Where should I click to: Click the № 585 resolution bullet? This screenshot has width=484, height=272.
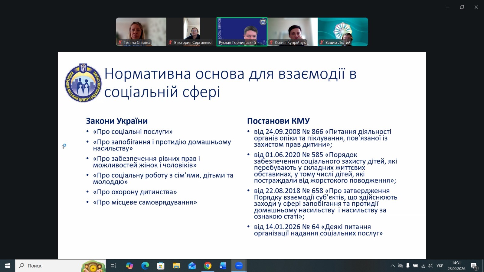click(x=325, y=167)
